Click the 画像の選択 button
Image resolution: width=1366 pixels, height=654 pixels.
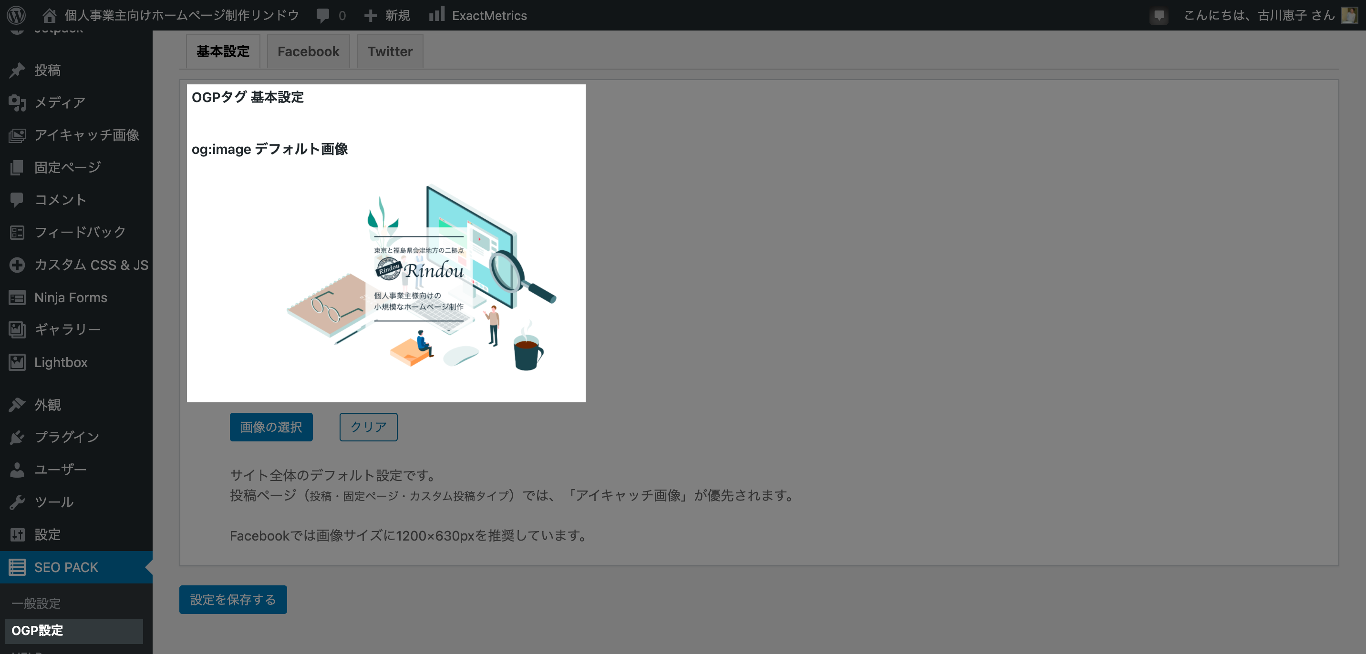point(271,427)
